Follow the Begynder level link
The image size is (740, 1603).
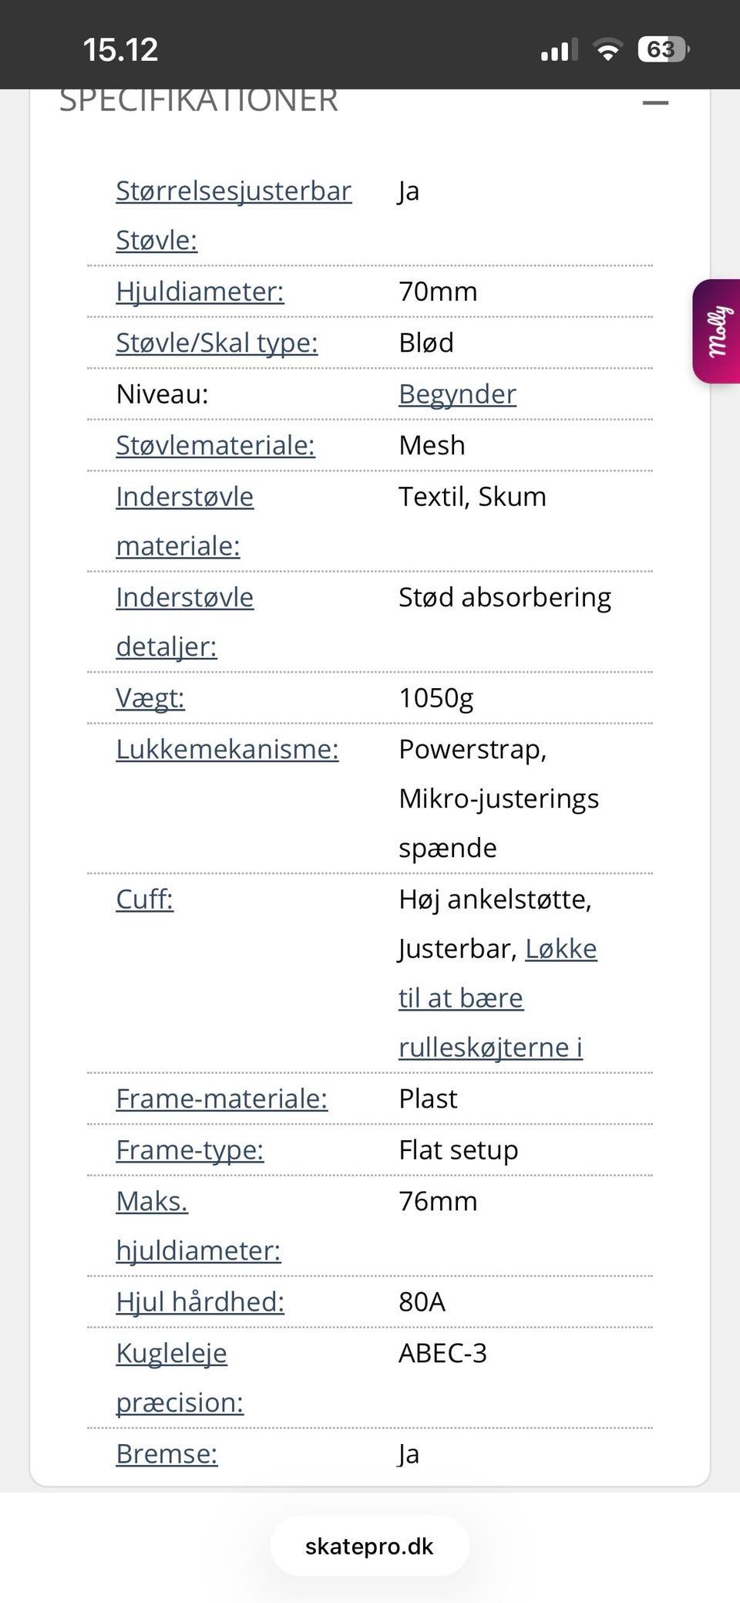point(457,394)
